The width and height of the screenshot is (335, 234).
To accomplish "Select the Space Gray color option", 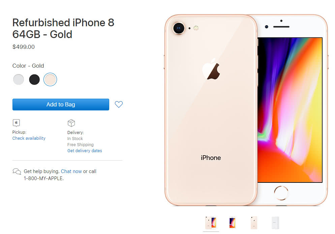I will [34, 79].
